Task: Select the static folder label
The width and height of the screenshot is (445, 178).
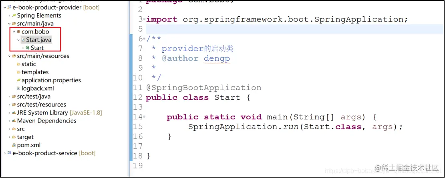Action: [x=29, y=64]
